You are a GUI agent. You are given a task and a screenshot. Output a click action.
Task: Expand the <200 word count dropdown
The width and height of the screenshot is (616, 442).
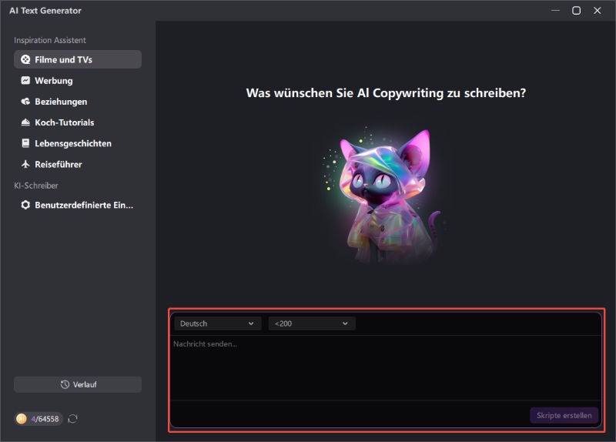(x=312, y=323)
